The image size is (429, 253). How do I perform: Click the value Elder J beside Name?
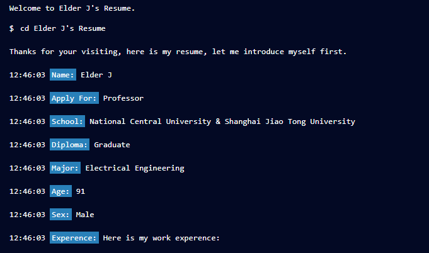point(96,75)
